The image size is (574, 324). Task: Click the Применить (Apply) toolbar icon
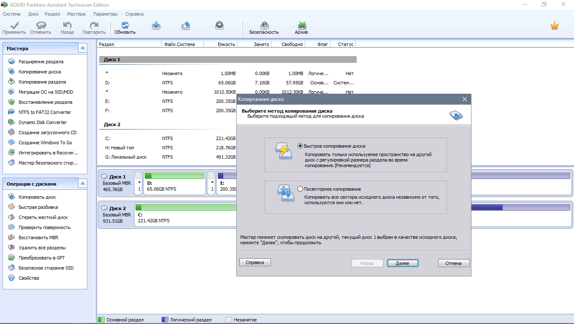[14, 26]
